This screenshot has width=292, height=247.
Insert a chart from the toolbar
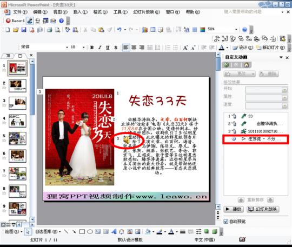point(145,30)
